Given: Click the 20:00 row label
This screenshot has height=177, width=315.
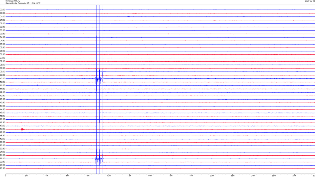Looking at the screenshot, I should coord(2,146).
